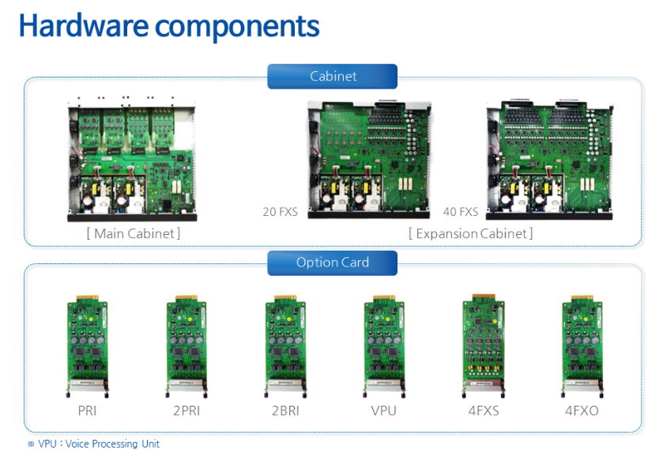
Task: Click the PRI option card image
Action: pyautogui.click(x=87, y=346)
